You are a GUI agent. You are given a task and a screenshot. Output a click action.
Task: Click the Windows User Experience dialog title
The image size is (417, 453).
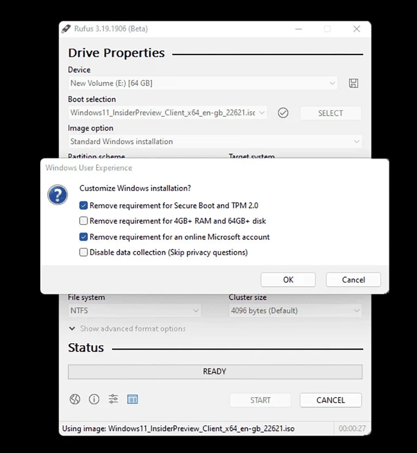click(x=89, y=168)
